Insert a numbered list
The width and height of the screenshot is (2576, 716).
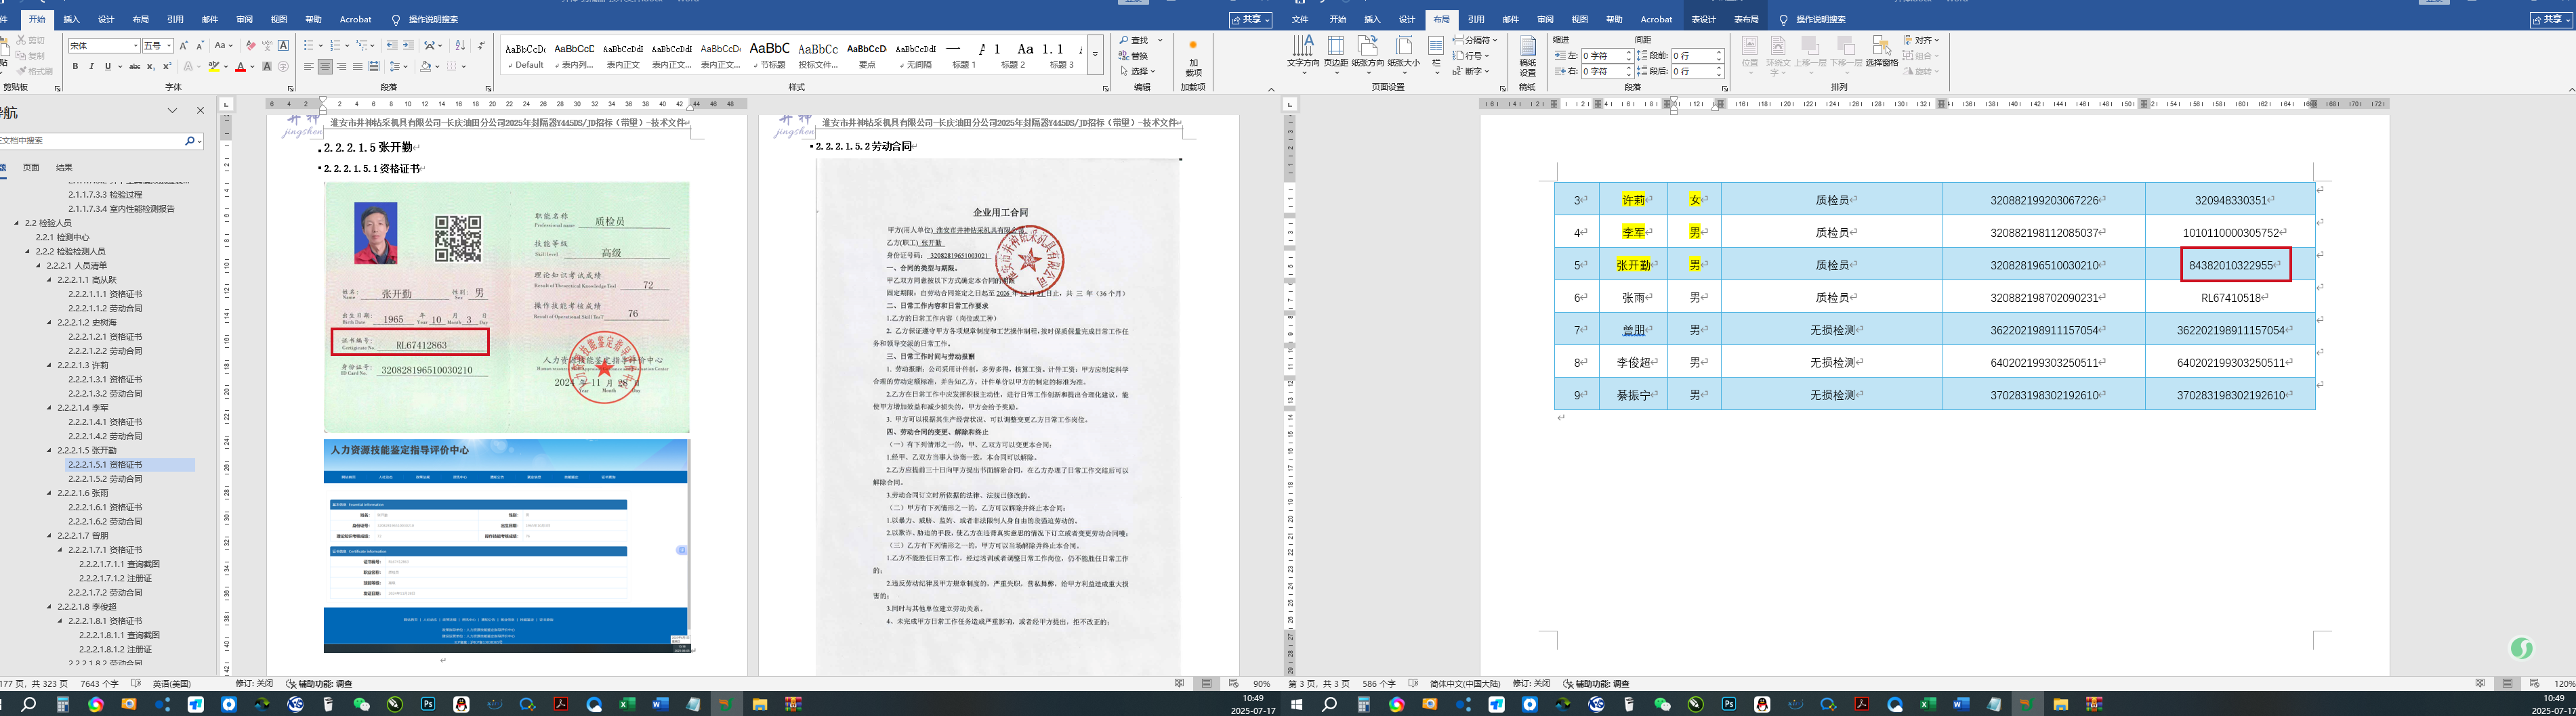point(337,46)
